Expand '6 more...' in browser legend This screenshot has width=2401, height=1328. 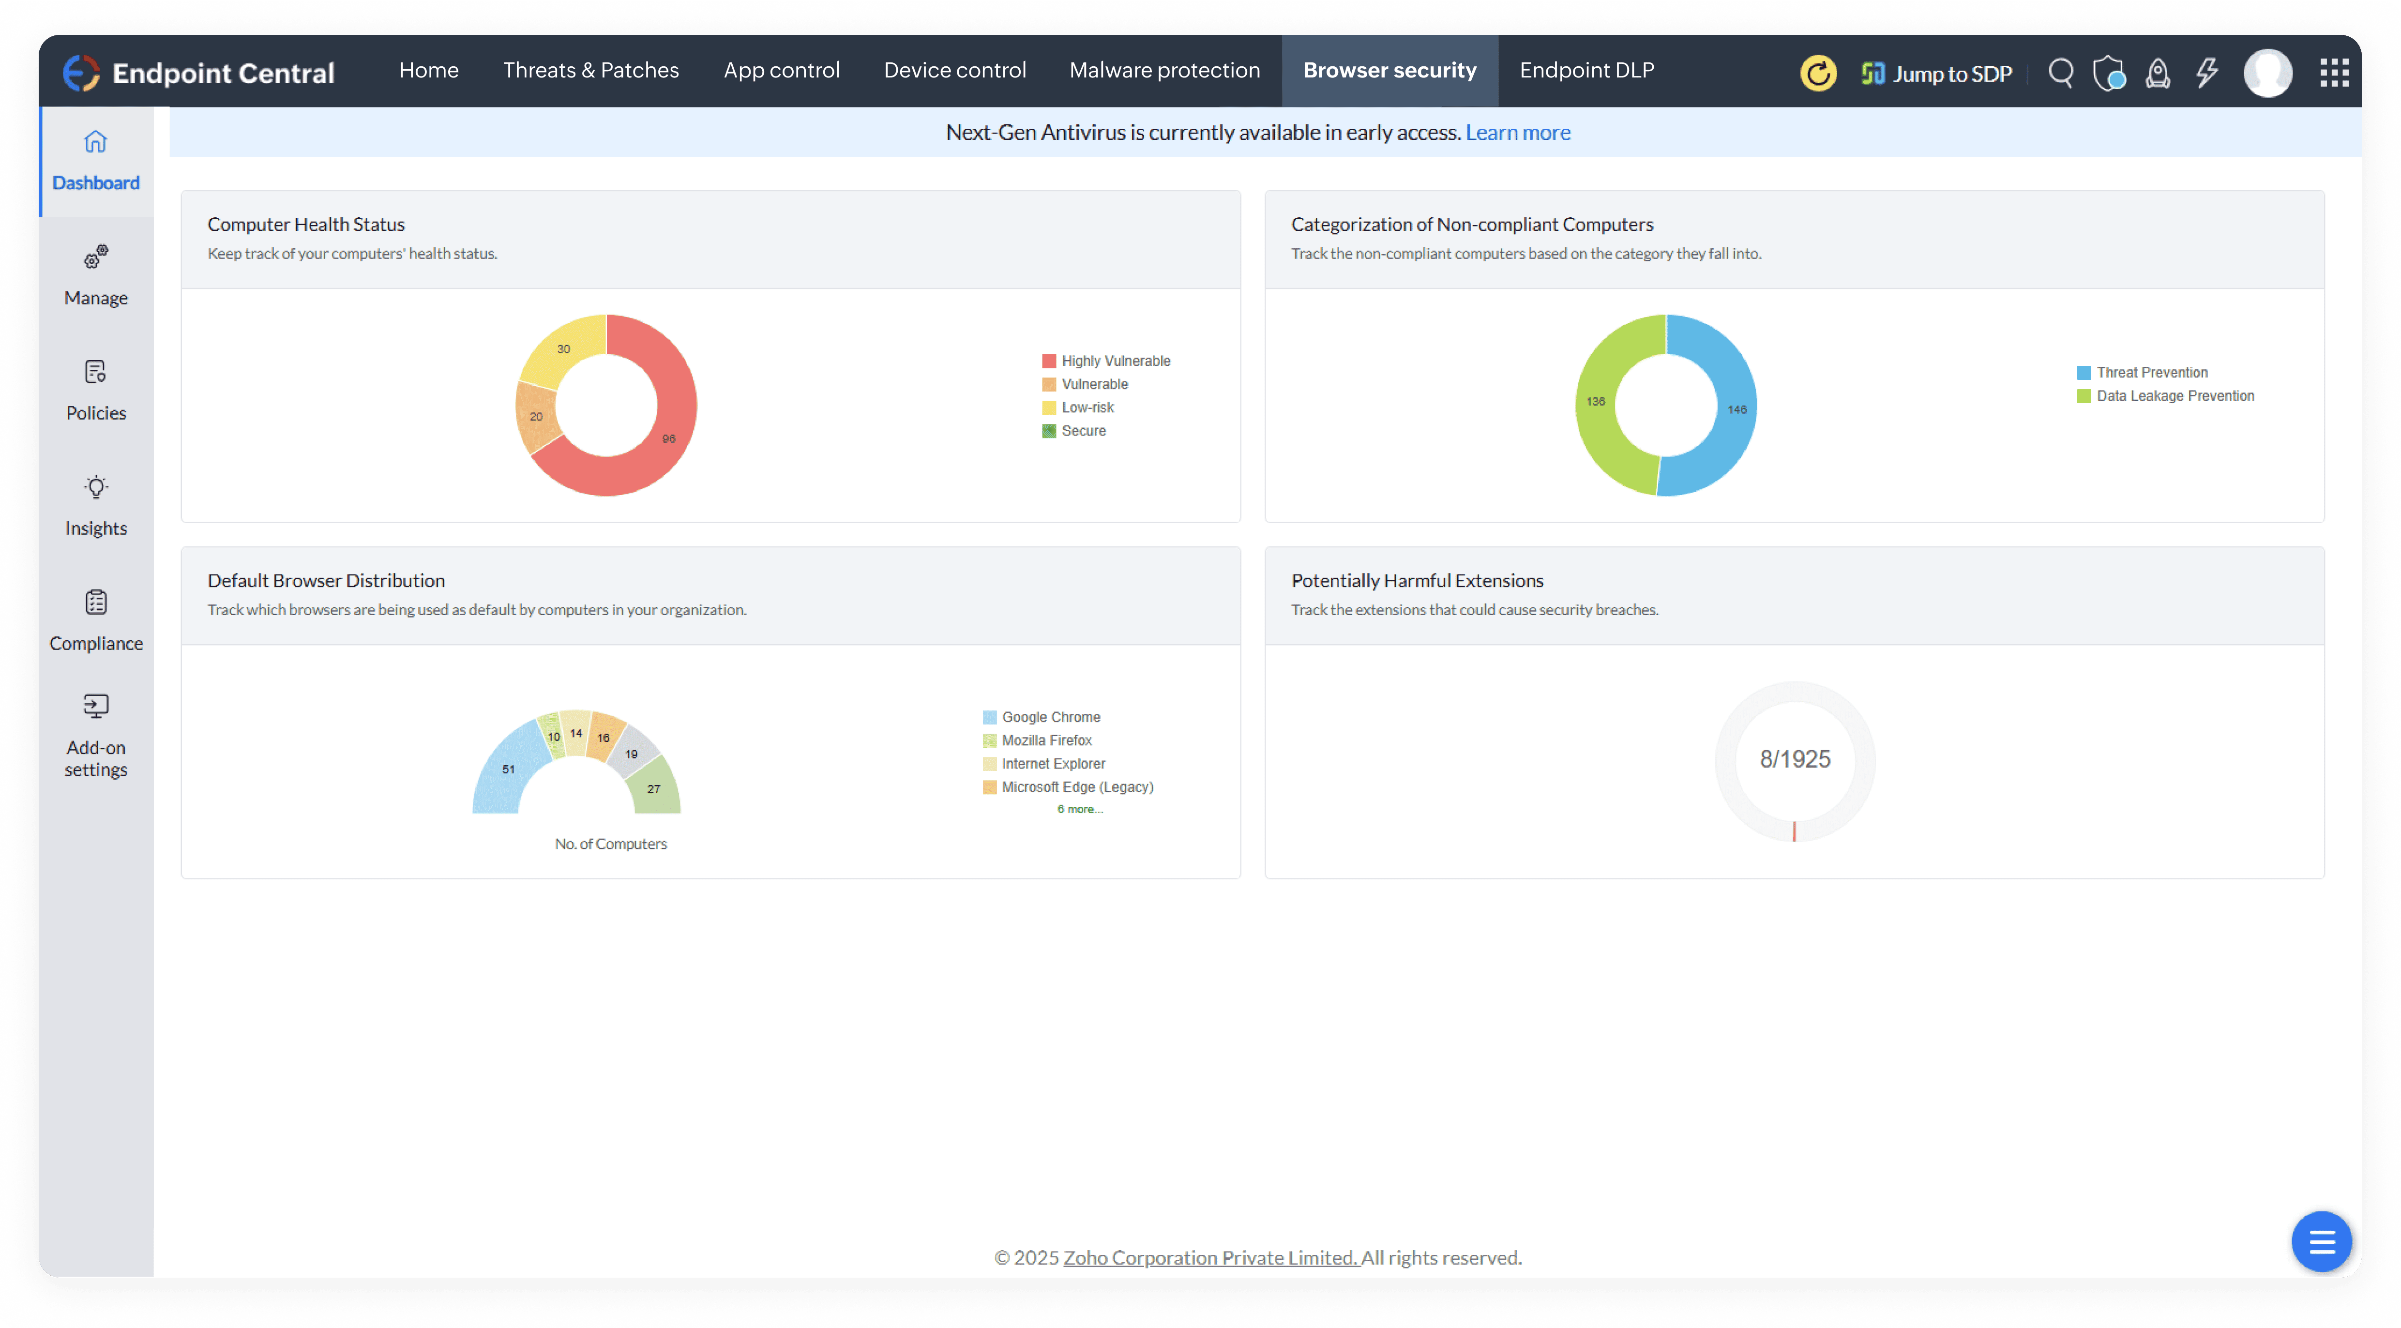(x=1079, y=809)
